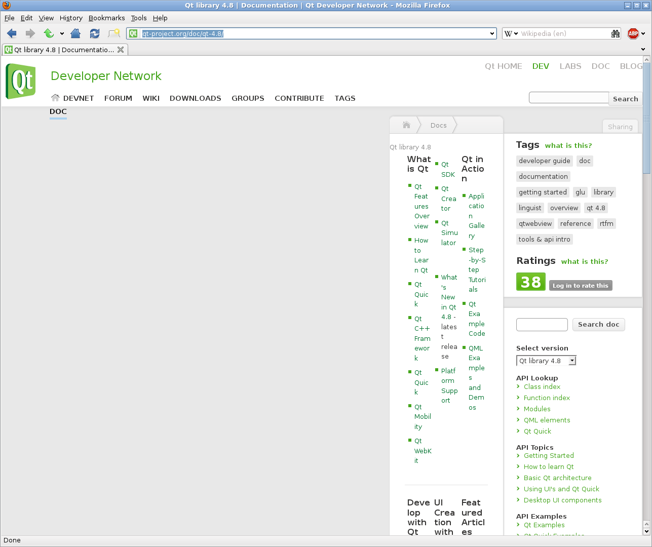Click the How to learn Qt sidebar link
This screenshot has height=547, width=652.
pyautogui.click(x=549, y=466)
